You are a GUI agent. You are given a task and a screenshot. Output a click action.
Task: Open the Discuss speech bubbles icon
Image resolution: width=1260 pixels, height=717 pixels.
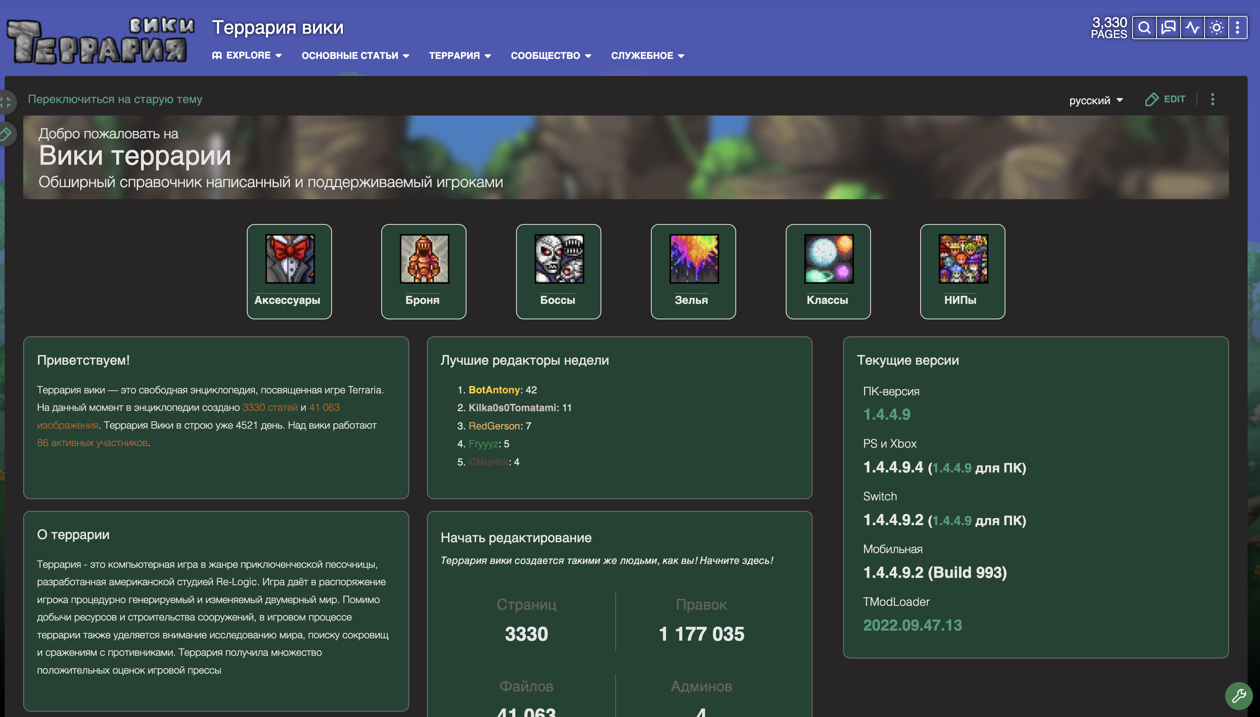tap(1169, 28)
